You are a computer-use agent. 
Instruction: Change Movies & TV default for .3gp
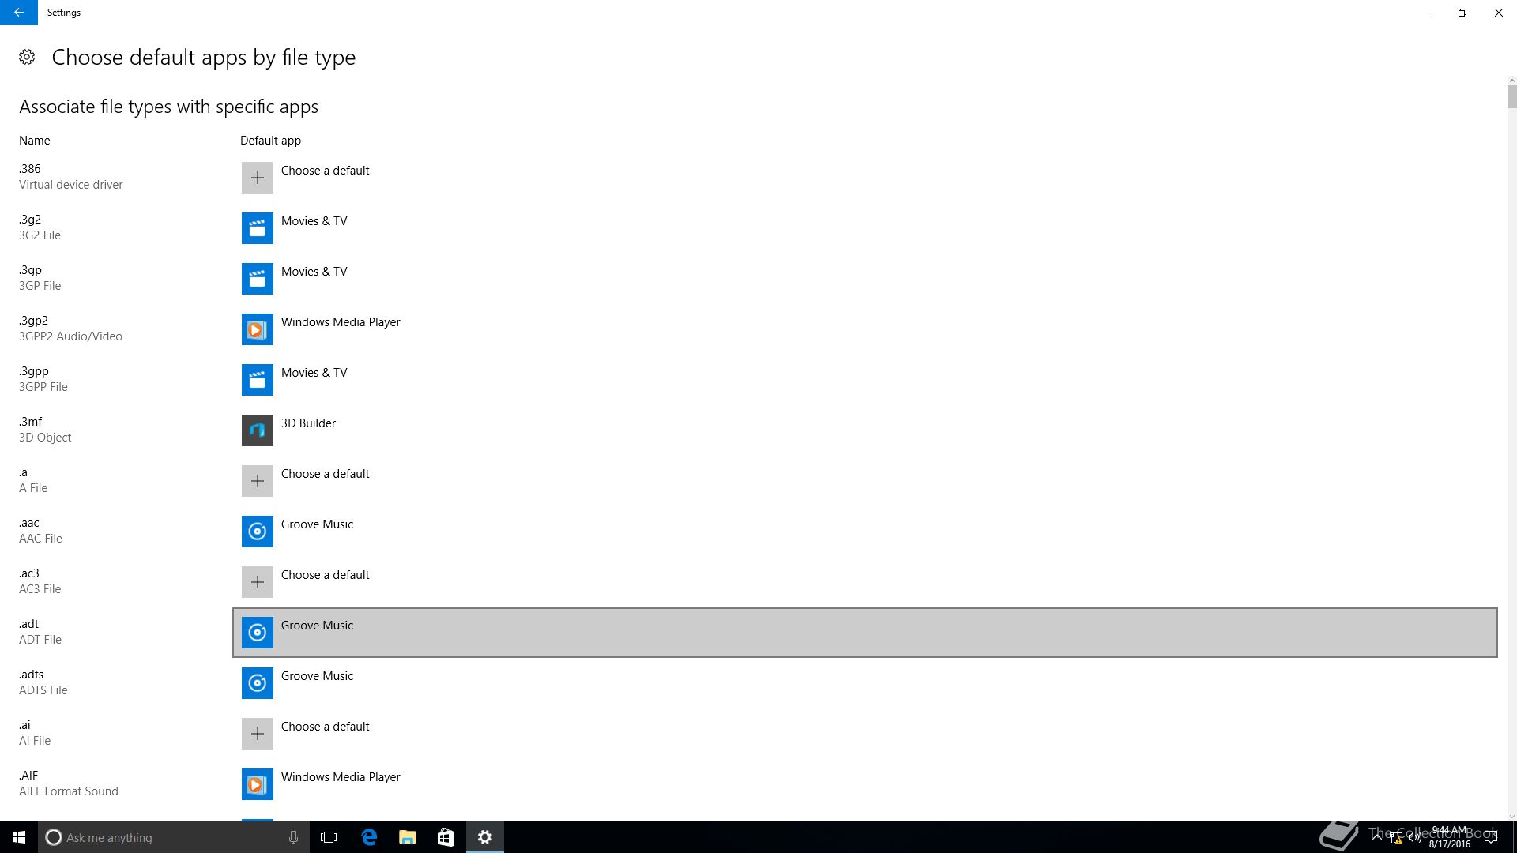point(314,272)
